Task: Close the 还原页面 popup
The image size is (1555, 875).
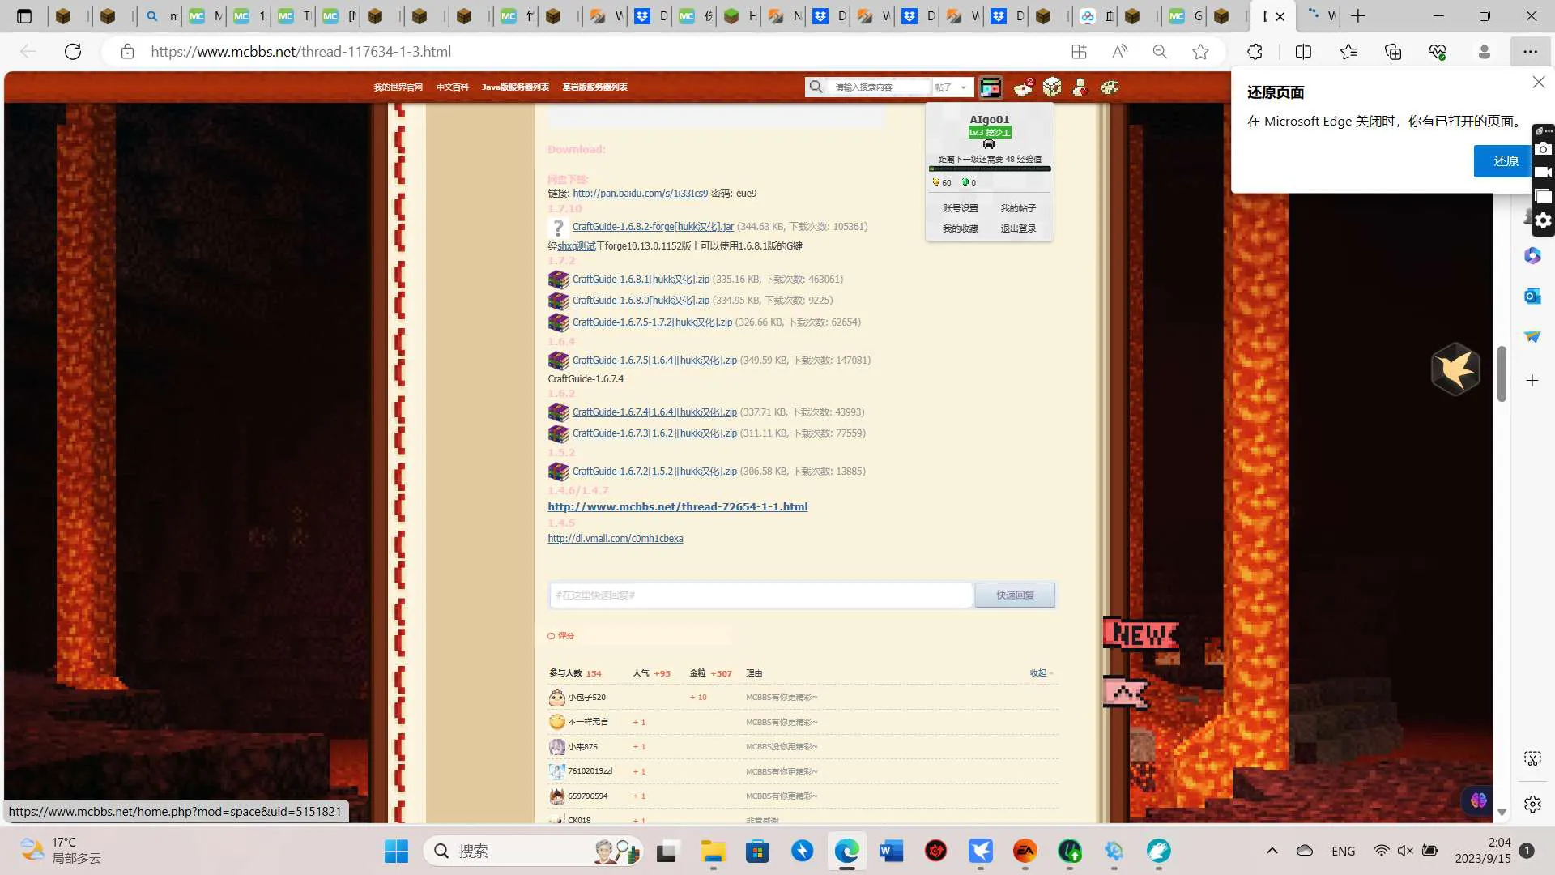Action: 1539,82
